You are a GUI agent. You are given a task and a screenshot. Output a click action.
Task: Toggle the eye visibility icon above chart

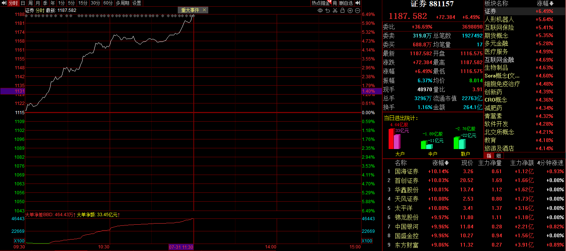coord(320,10)
